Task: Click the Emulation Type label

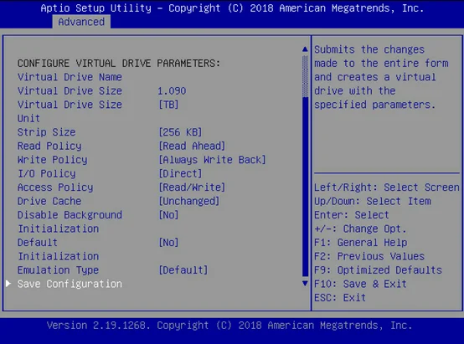Action: click(58, 270)
